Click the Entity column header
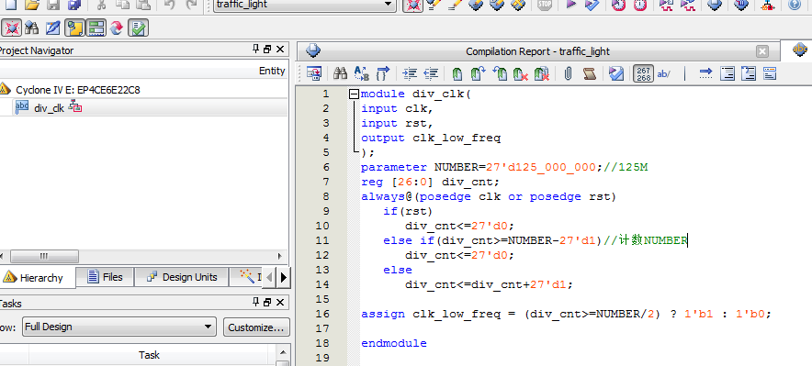The height and width of the screenshot is (366, 812). coord(272,71)
